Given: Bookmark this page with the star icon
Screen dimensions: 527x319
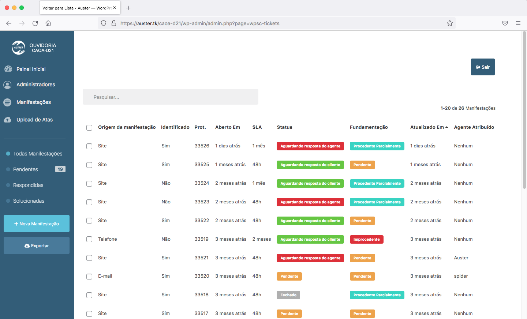Looking at the screenshot, I should point(450,23).
